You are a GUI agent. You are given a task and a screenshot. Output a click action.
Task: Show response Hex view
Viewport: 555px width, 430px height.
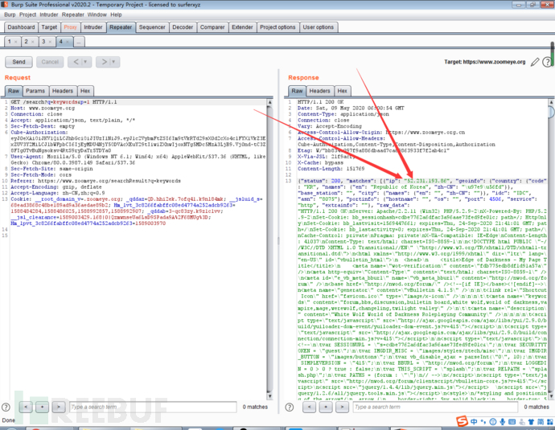click(x=343, y=91)
